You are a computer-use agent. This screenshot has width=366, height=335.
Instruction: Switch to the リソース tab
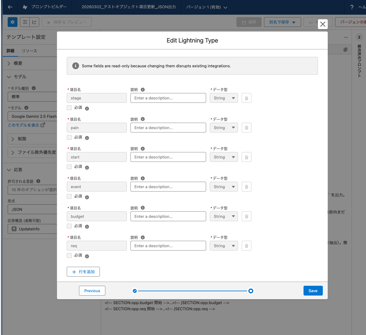[x=29, y=51]
